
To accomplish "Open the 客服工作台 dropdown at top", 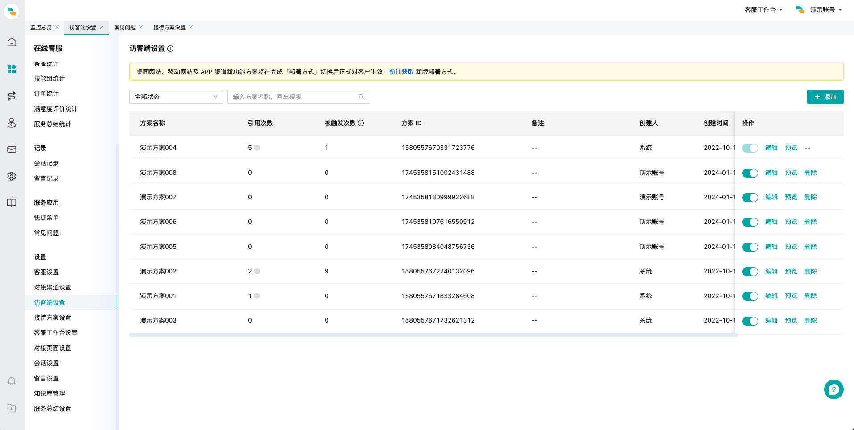I will click(x=763, y=10).
